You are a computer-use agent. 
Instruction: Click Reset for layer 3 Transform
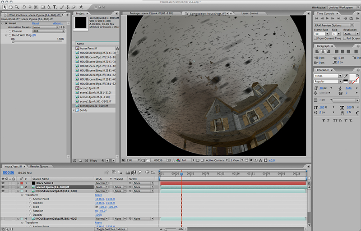pos(98,195)
